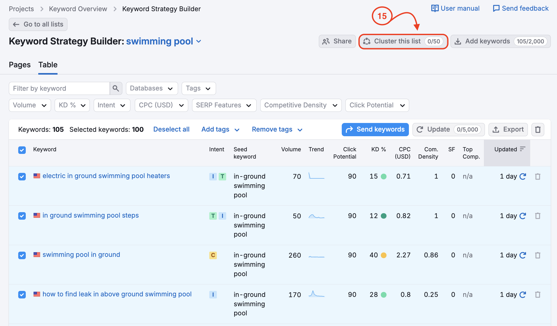Click the Share icon button
557x326 pixels.
click(x=326, y=41)
